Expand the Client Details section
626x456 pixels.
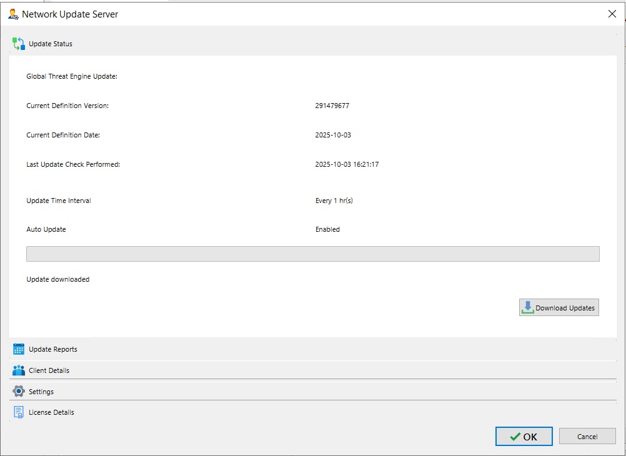coord(49,370)
